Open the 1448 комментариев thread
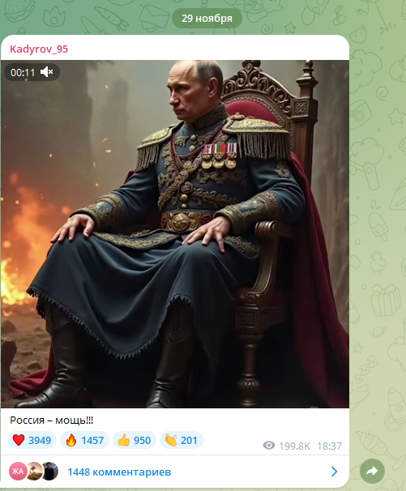This screenshot has width=406, height=491. tap(119, 472)
